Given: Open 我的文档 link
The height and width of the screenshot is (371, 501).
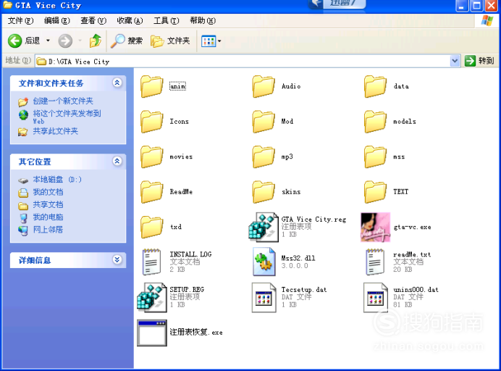Looking at the screenshot, I should 48,192.
